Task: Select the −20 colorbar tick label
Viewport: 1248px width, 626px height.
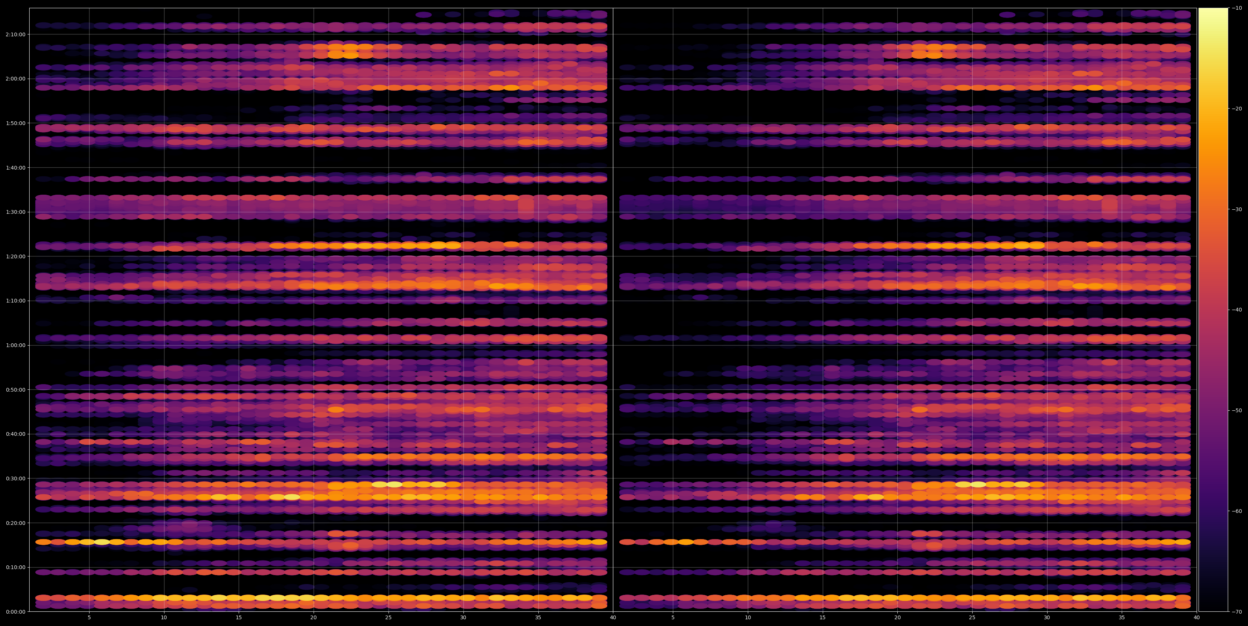Action: [1238, 109]
